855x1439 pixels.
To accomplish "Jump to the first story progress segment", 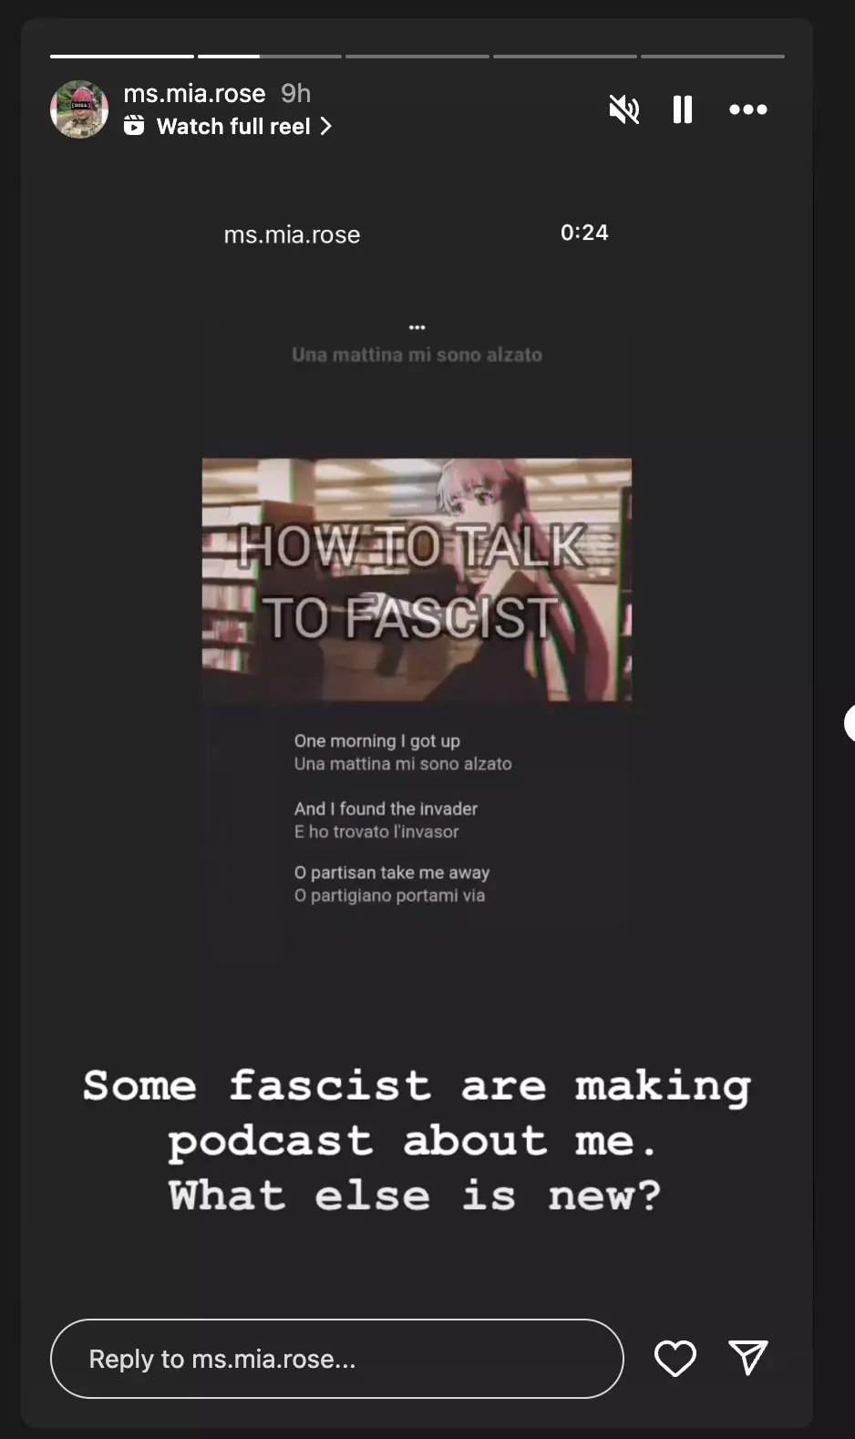I will point(122,57).
